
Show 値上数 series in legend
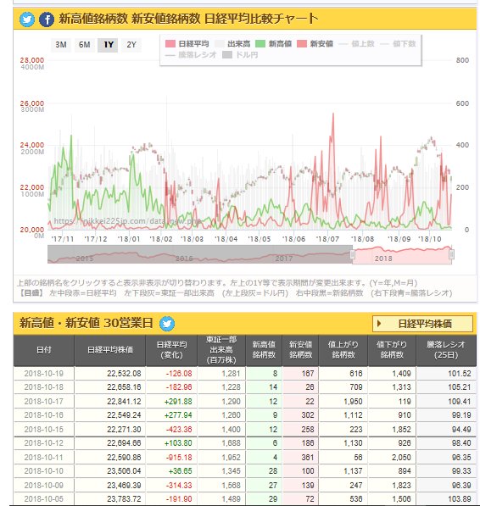click(x=356, y=44)
